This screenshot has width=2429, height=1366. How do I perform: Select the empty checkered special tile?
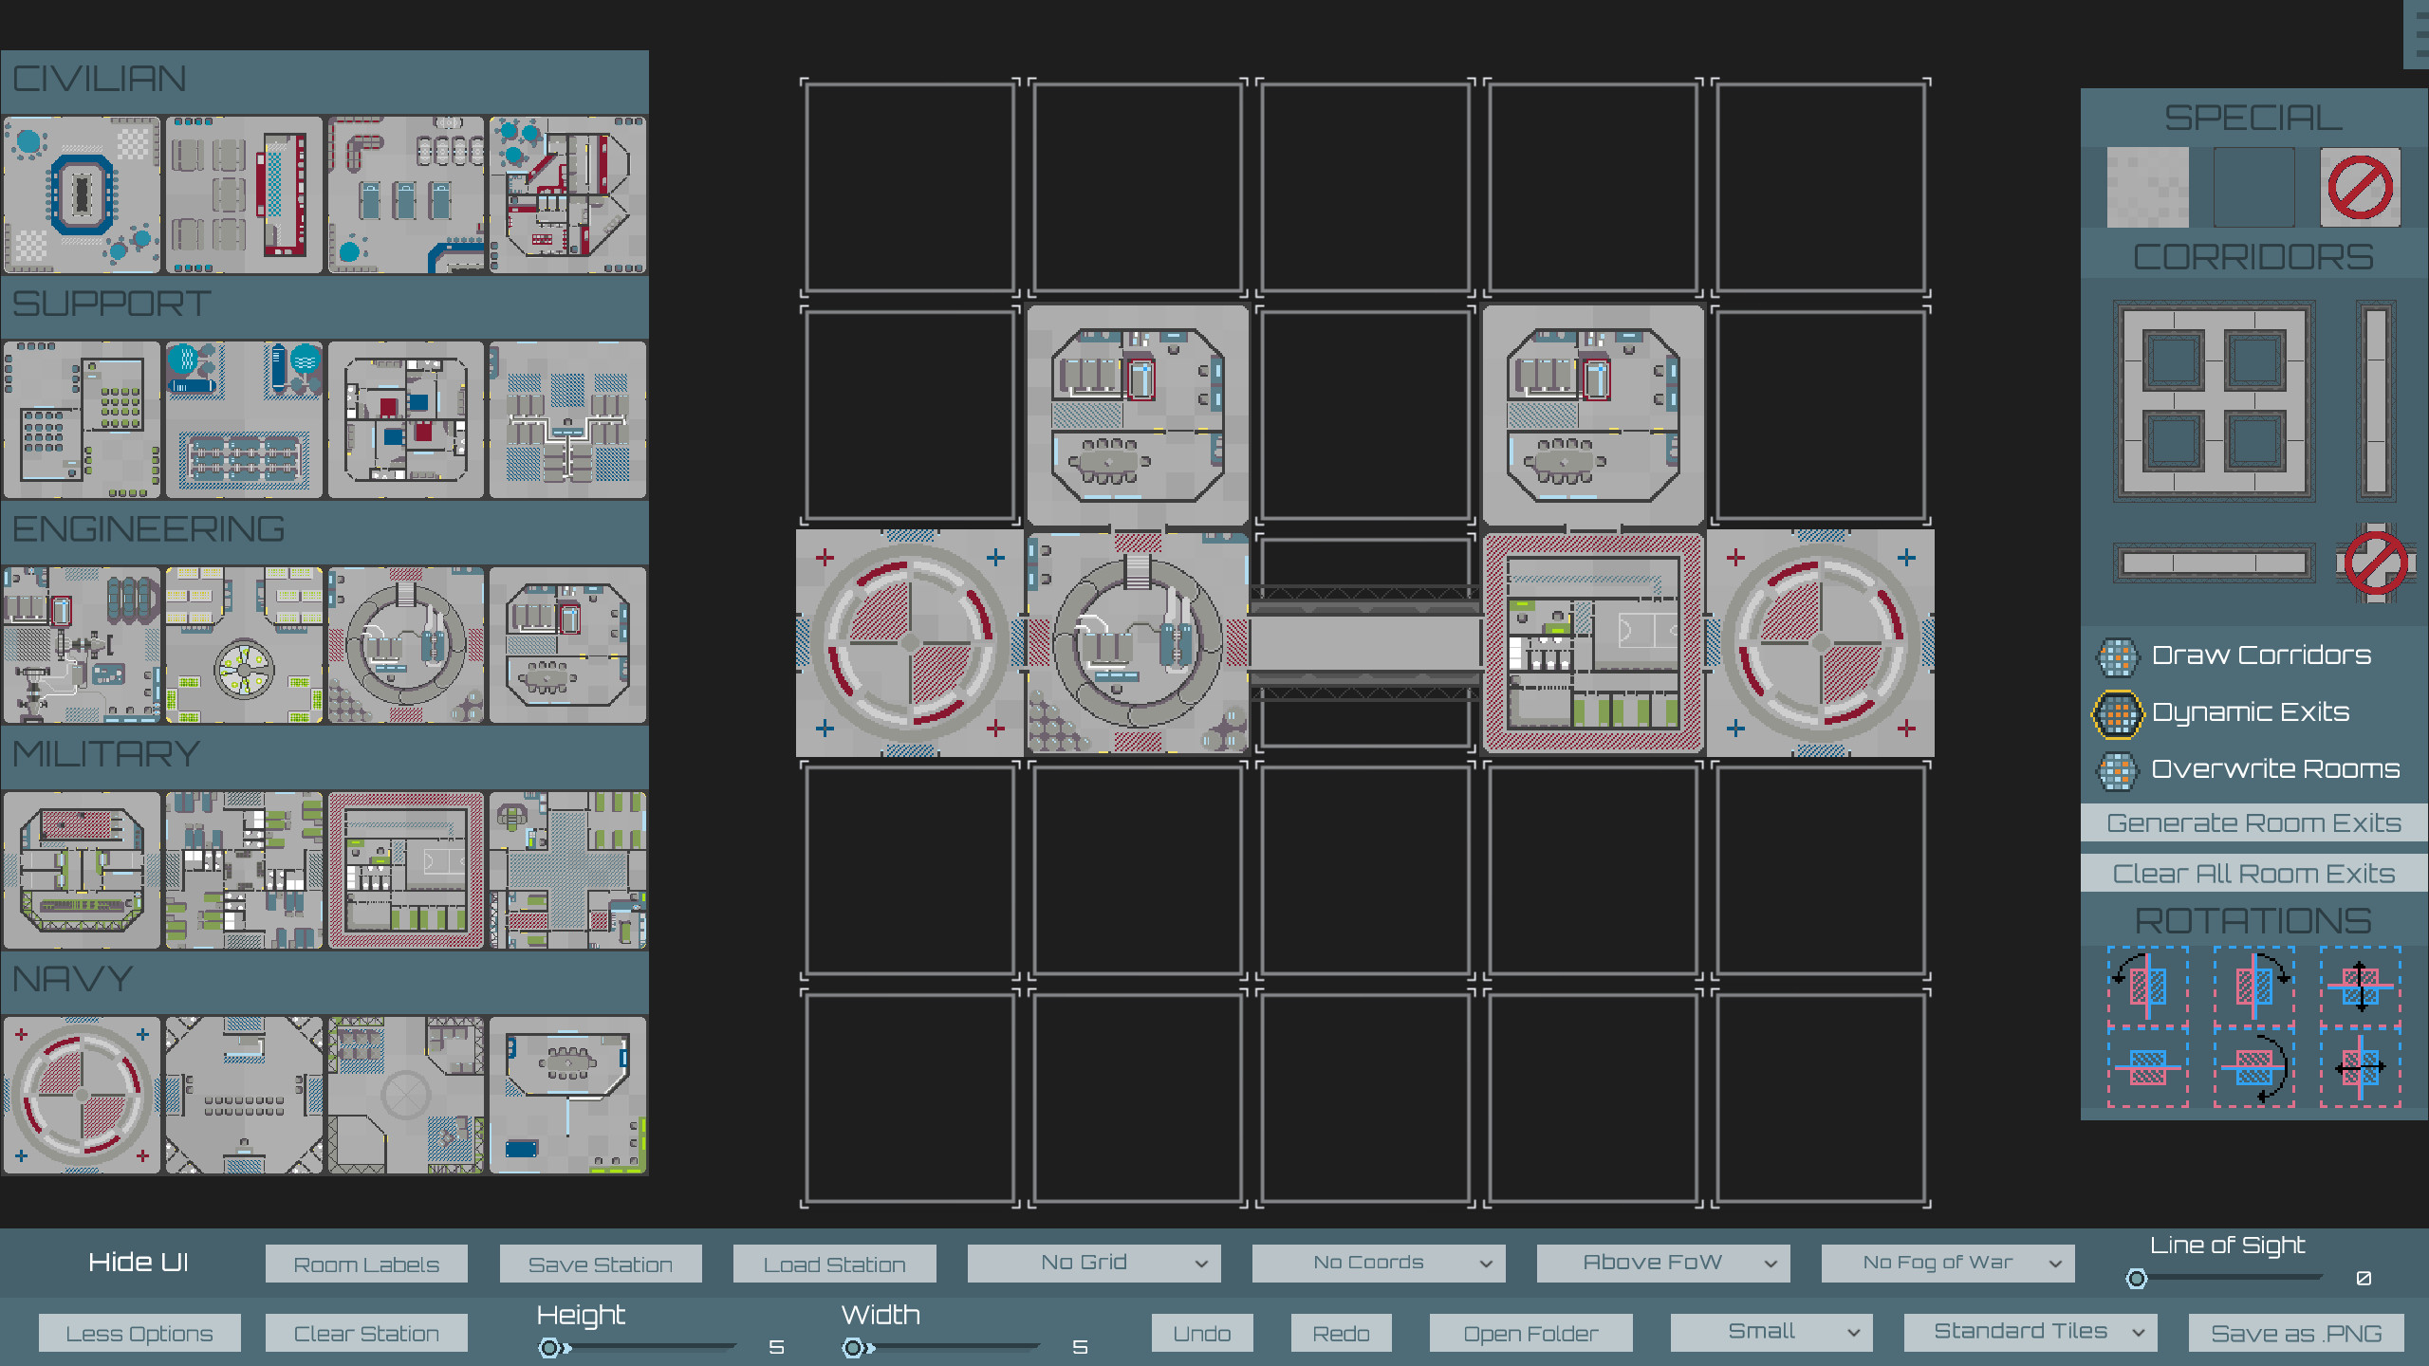click(2147, 187)
